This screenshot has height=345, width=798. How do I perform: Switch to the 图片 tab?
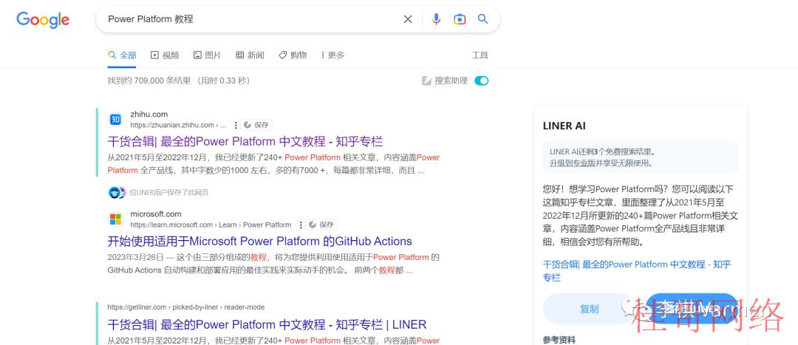pos(207,55)
